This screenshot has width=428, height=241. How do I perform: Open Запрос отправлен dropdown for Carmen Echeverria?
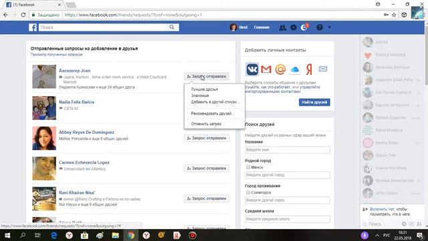207,168
